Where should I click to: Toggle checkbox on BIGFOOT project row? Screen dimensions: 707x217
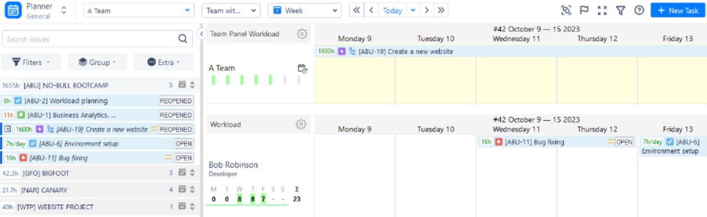point(182,173)
